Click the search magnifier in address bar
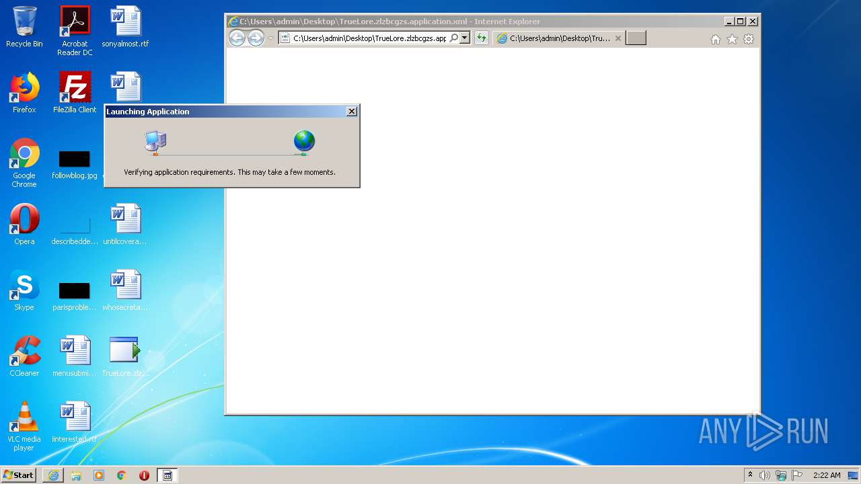The image size is (861, 484). 454,38
